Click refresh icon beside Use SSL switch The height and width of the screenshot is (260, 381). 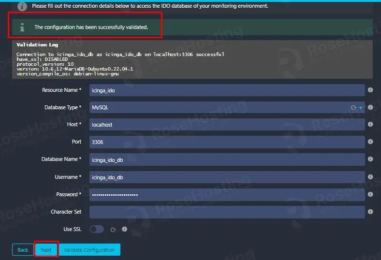[x=113, y=230]
